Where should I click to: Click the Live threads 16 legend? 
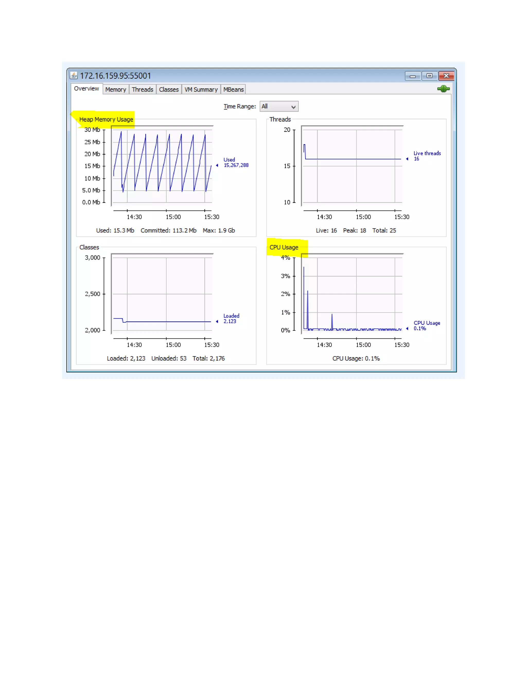[427, 156]
